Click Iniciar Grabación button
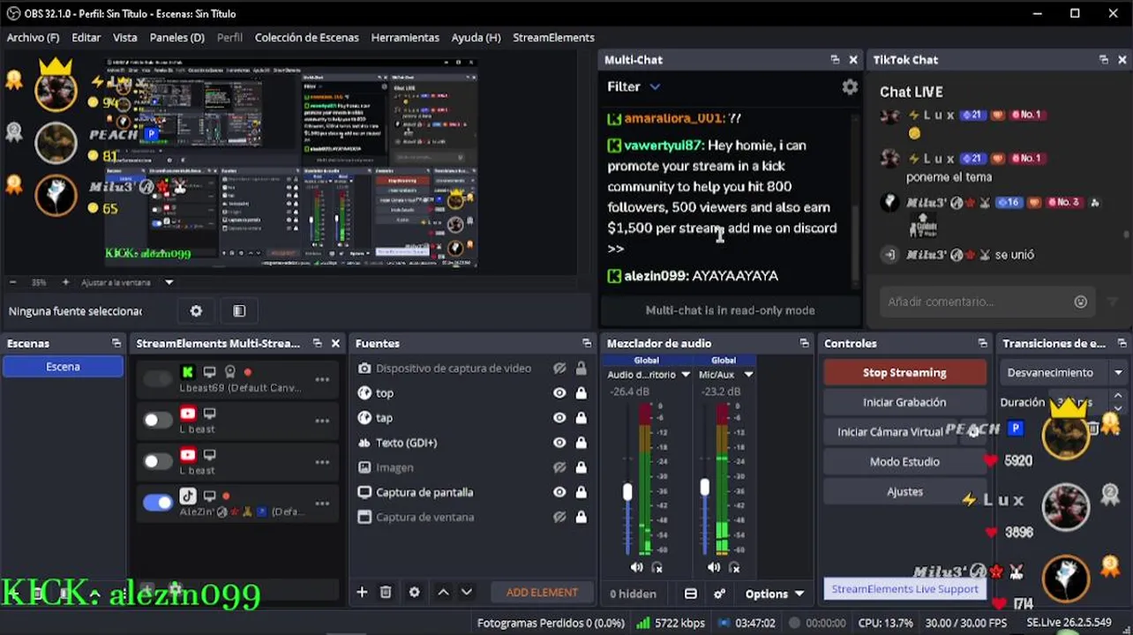Screen dimensions: 1133x635 pos(904,402)
